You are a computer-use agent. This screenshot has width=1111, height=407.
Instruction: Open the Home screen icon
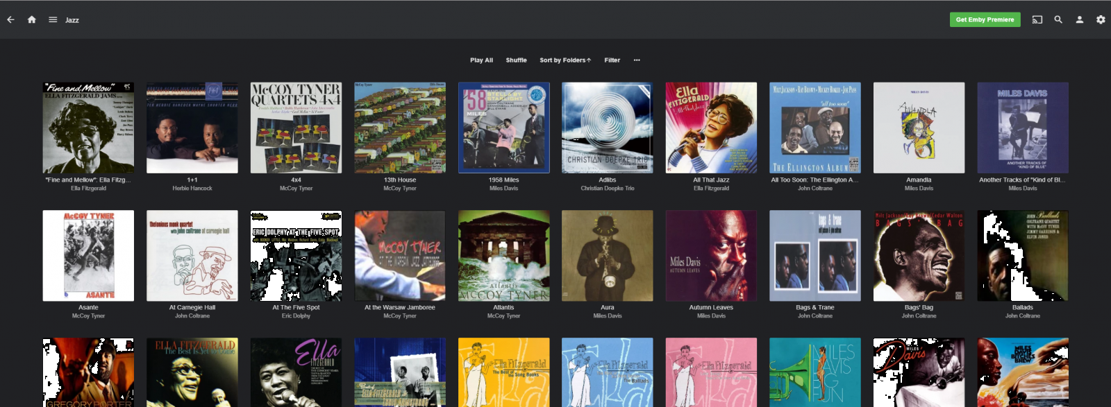coord(31,19)
